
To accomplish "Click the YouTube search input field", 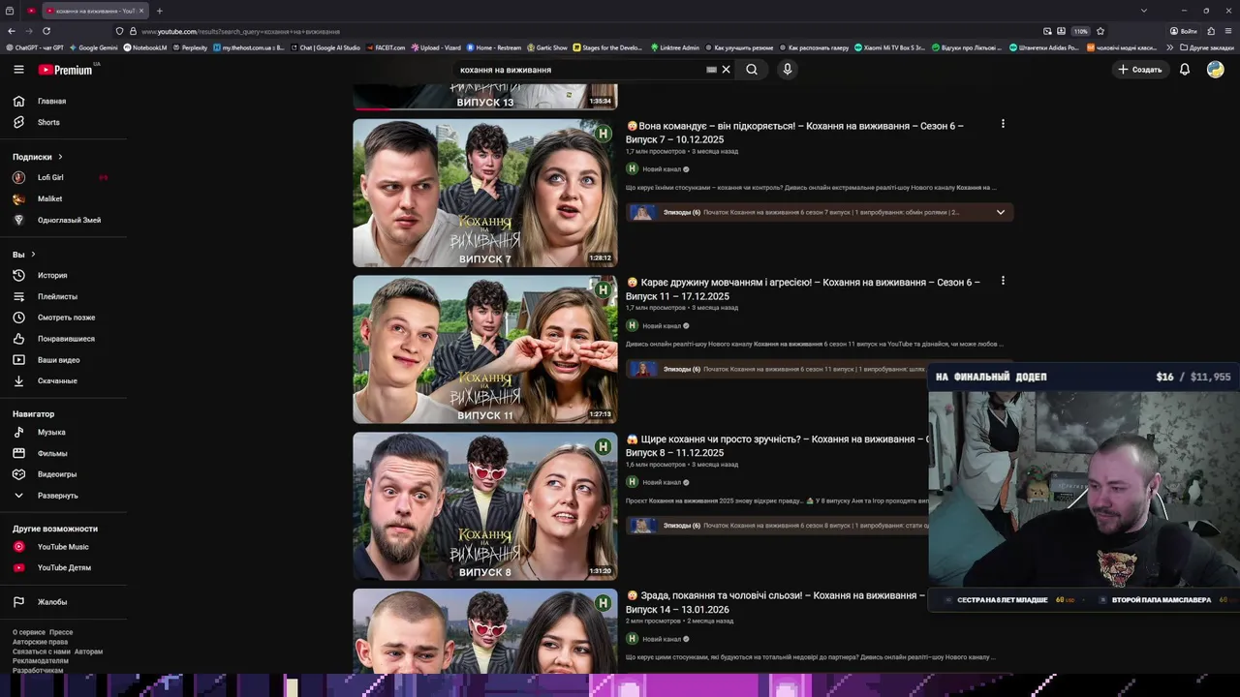I will click(x=579, y=70).
